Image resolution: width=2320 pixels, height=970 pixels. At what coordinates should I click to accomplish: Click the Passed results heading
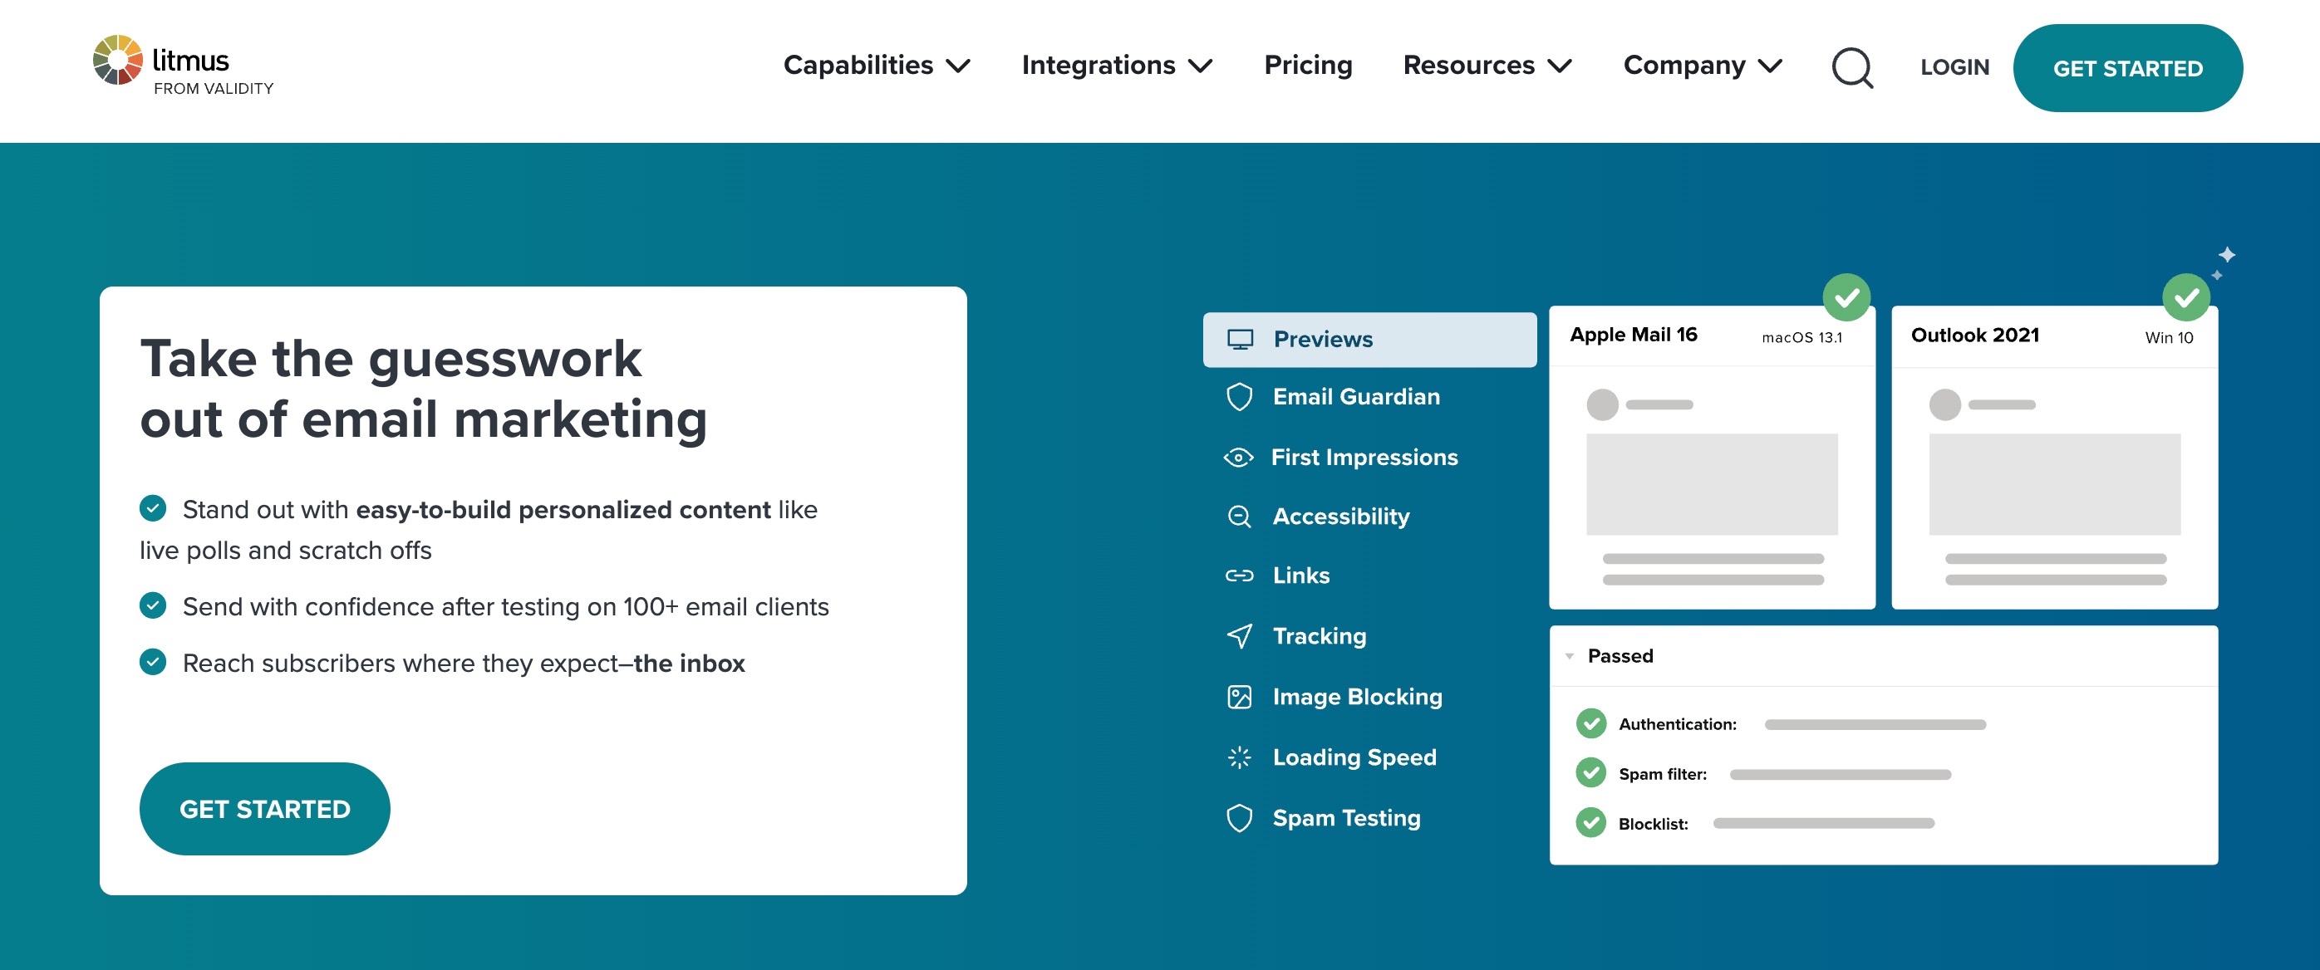click(x=1620, y=656)
